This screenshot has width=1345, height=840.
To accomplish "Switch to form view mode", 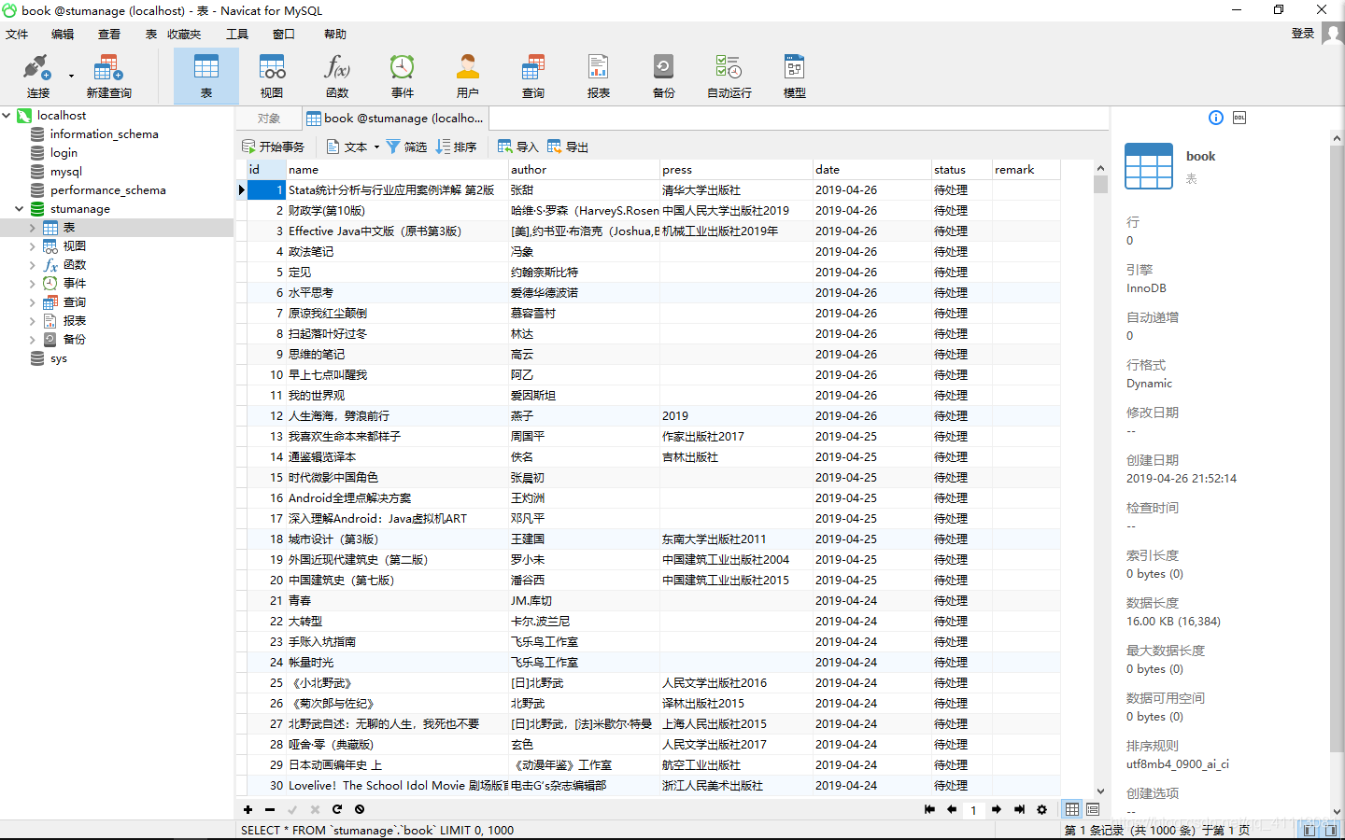I will (1093, 809).
